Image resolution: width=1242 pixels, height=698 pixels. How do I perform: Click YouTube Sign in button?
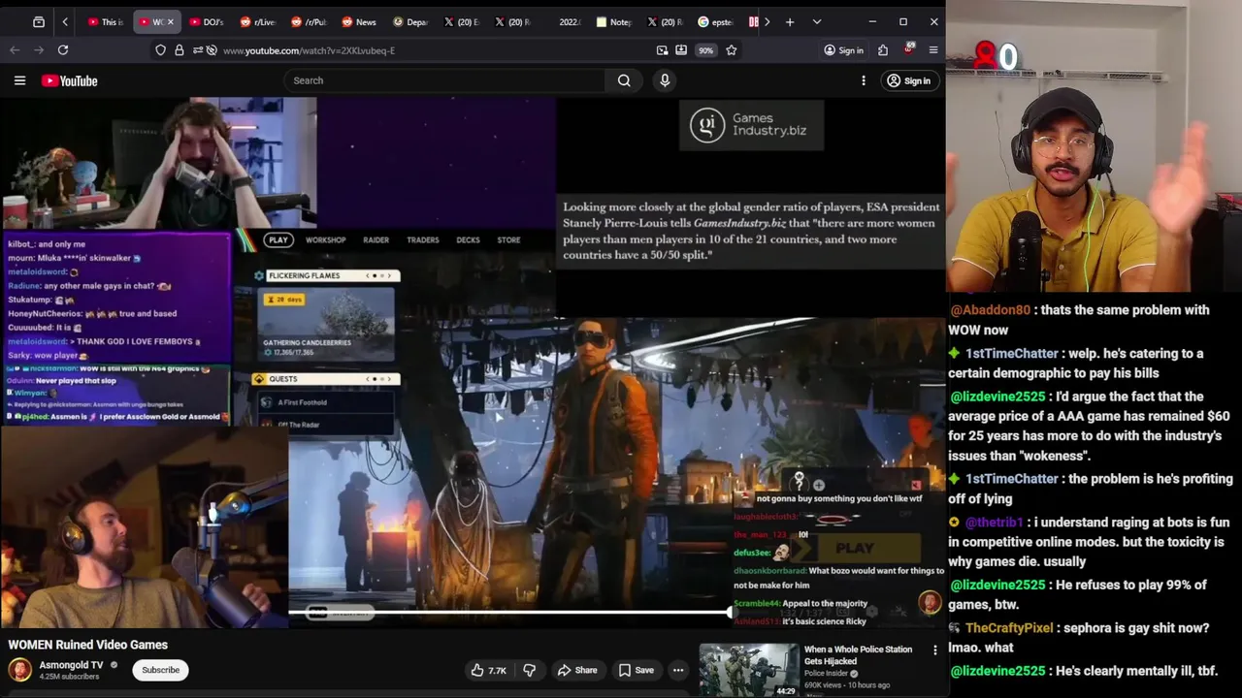click(909, 80)
